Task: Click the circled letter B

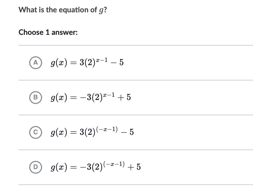Action: point(36,98)
